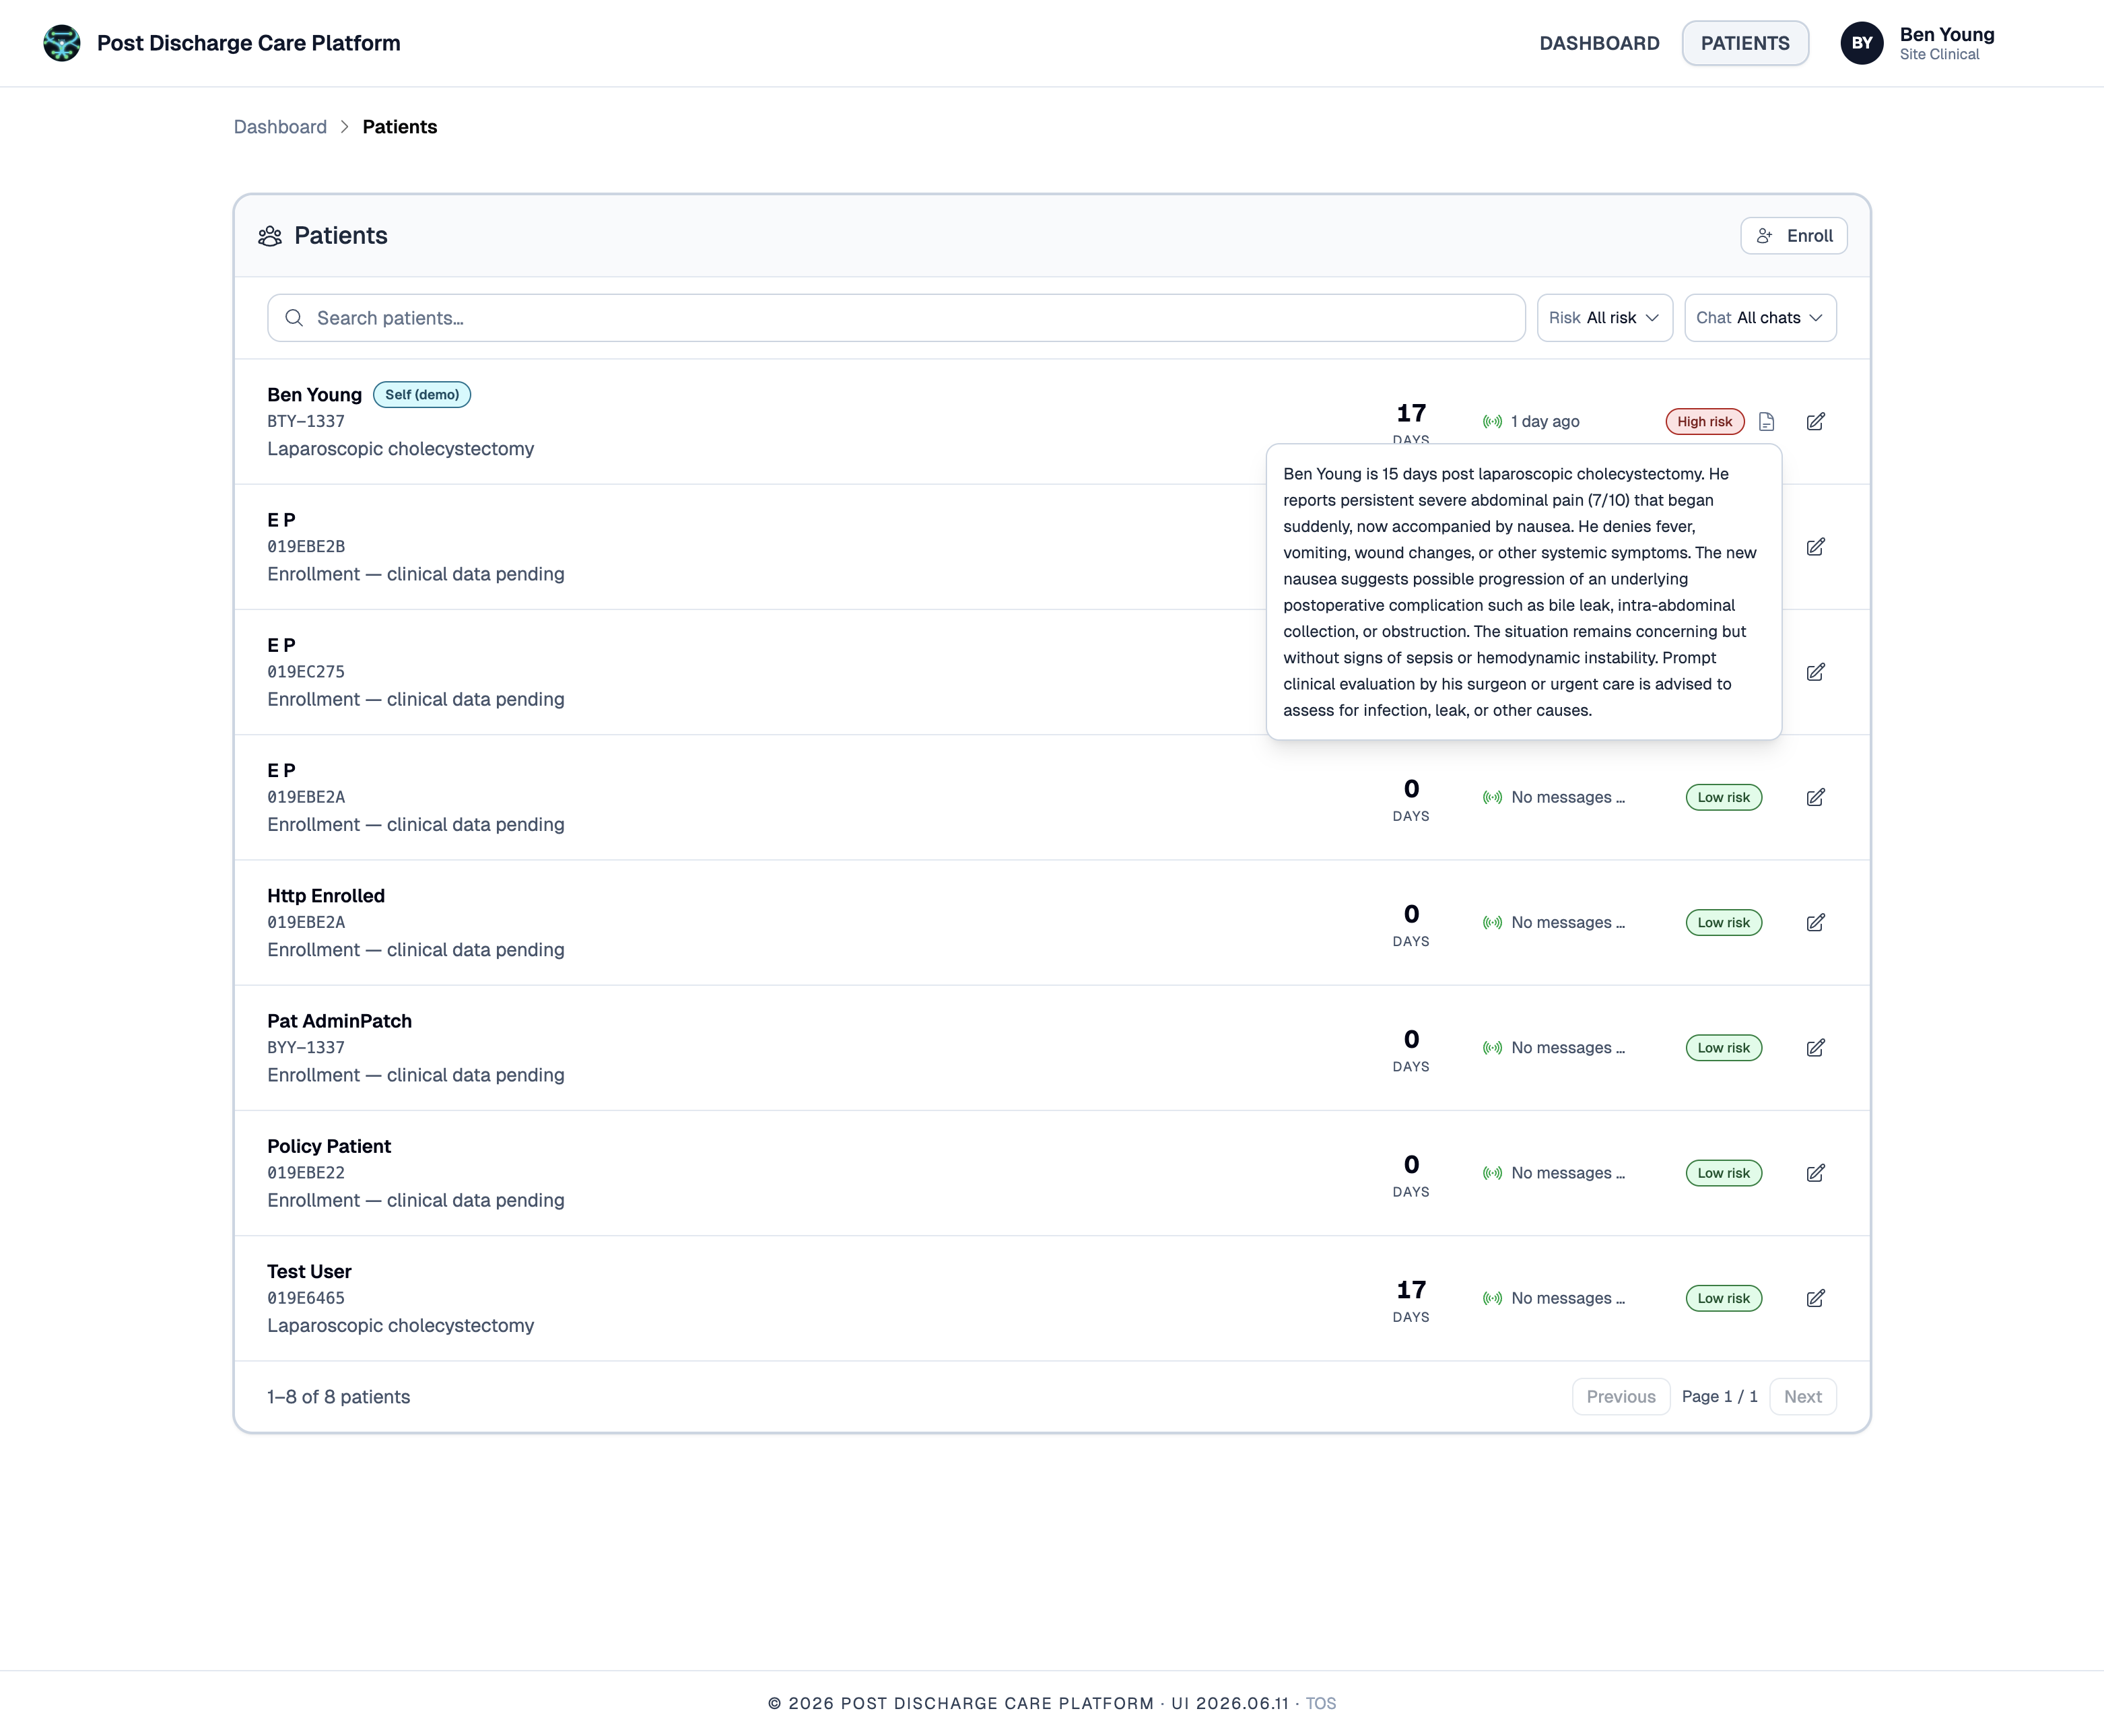Click patient ID BYY-1337
This screenshot has width=2104, height=1736.
pyautogui.click(x=306, y=1048)
